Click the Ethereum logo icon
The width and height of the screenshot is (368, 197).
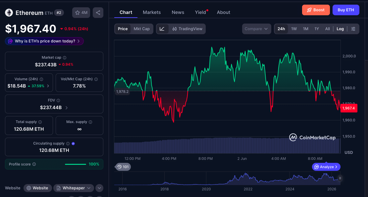click(x=9, y=13)
